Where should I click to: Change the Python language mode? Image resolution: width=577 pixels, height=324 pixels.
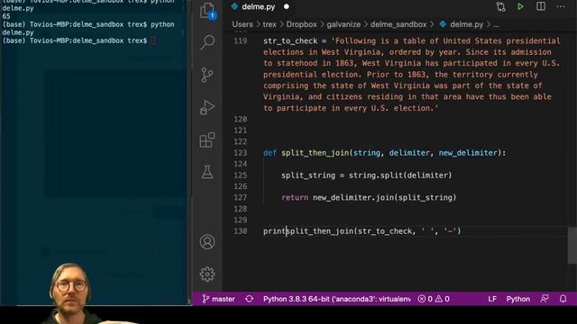(x=517, y=299)
